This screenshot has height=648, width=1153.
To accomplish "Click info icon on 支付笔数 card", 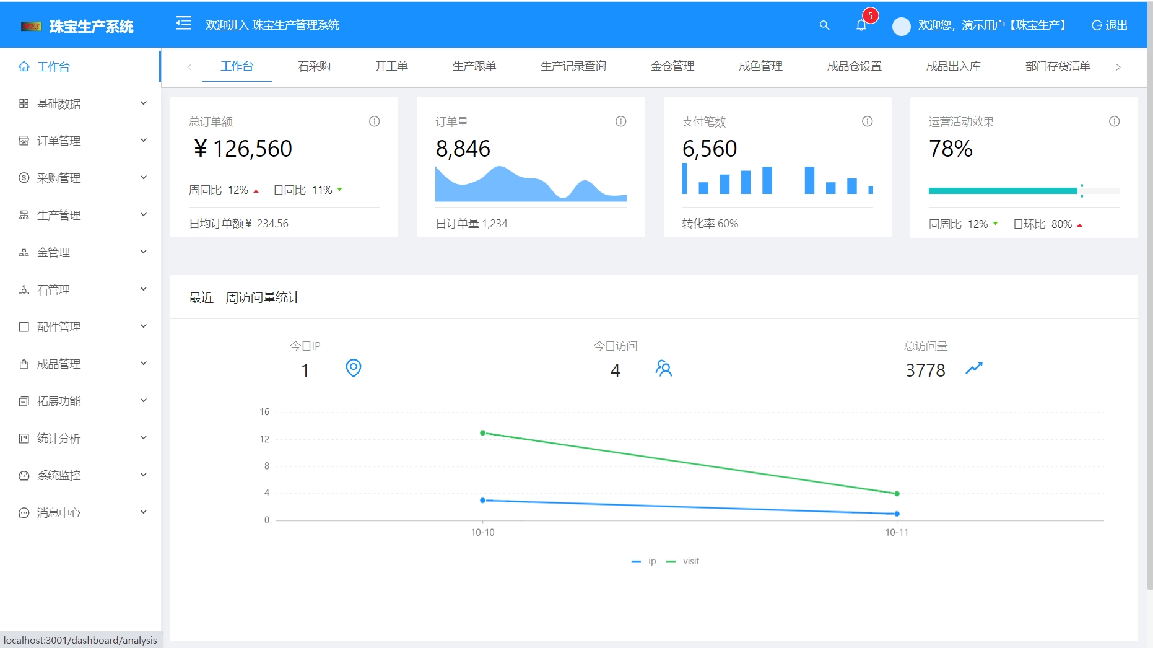I will (867, 121).
